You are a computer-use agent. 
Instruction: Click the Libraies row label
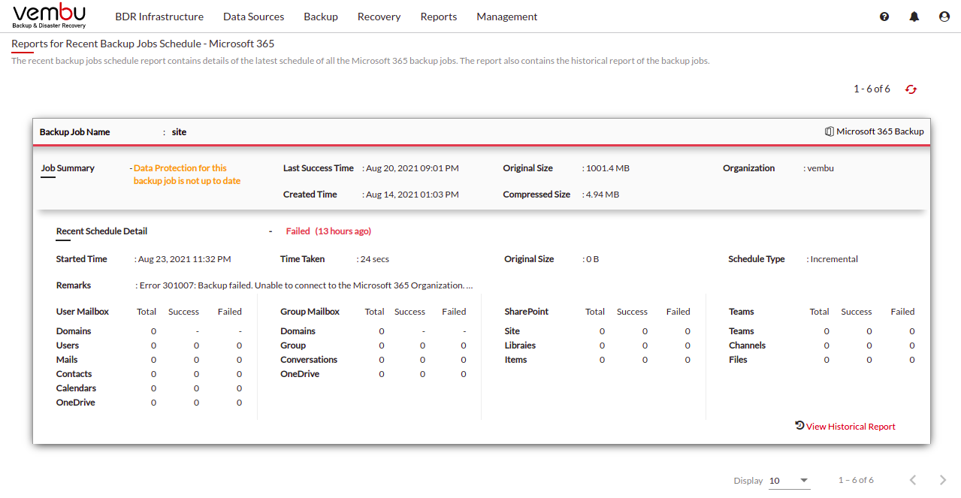point(521,346)
